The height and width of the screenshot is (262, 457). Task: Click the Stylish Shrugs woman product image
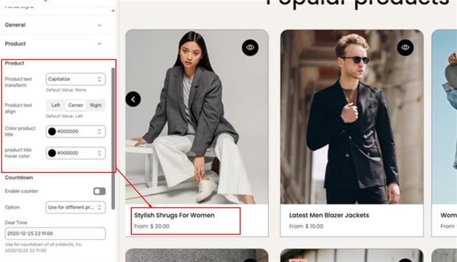click(x=197, y=117)
